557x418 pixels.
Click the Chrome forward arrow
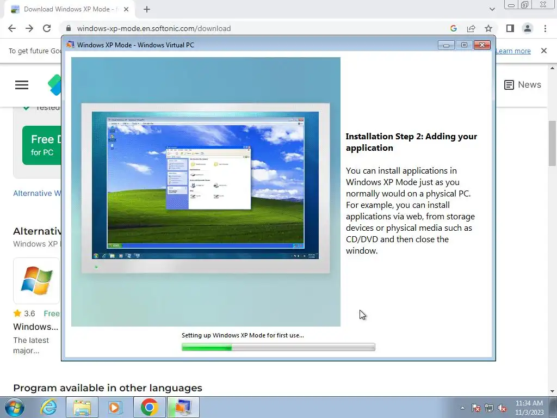[x=29, y=28]
